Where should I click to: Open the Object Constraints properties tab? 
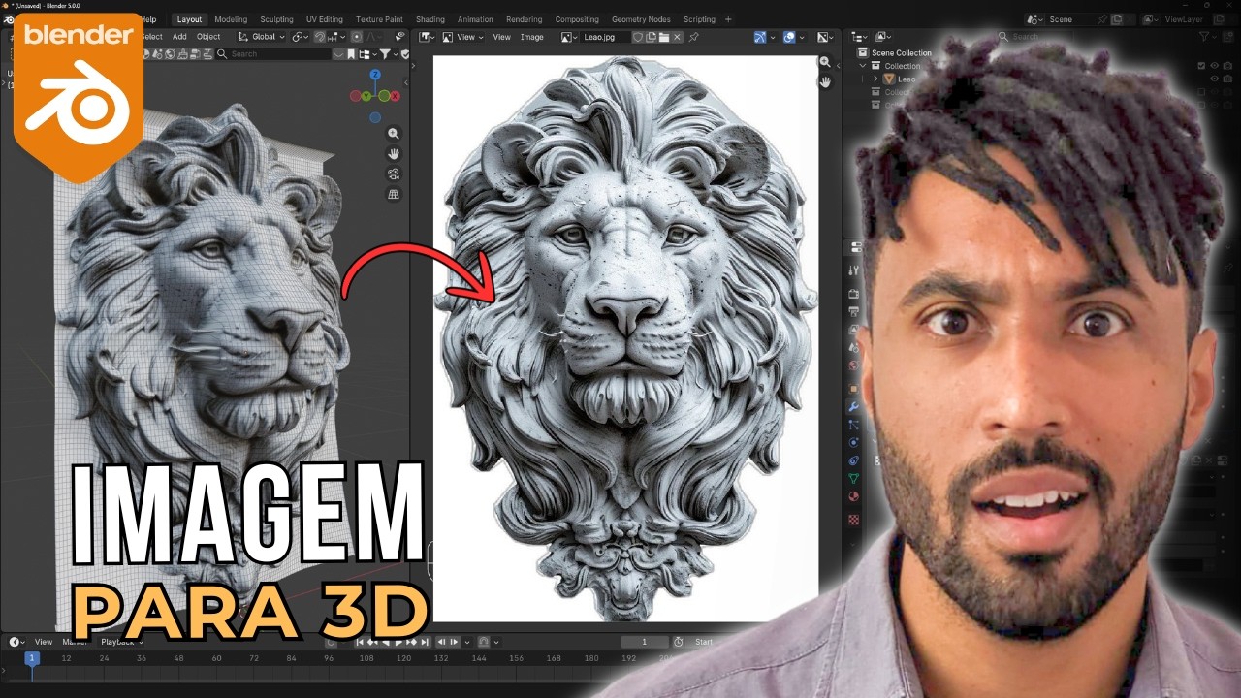tap(853, 460)
